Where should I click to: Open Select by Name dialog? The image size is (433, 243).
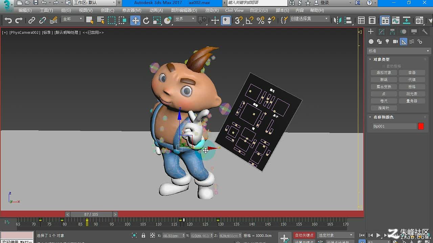point(100,21)
